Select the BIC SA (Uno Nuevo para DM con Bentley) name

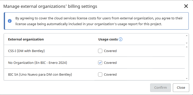40,74
